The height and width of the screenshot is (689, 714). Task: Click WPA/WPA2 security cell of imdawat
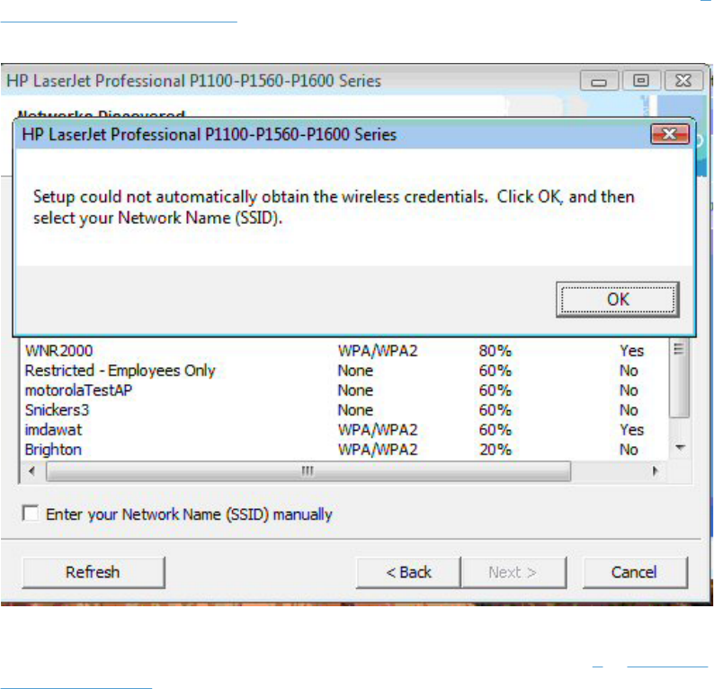[378, 430]
